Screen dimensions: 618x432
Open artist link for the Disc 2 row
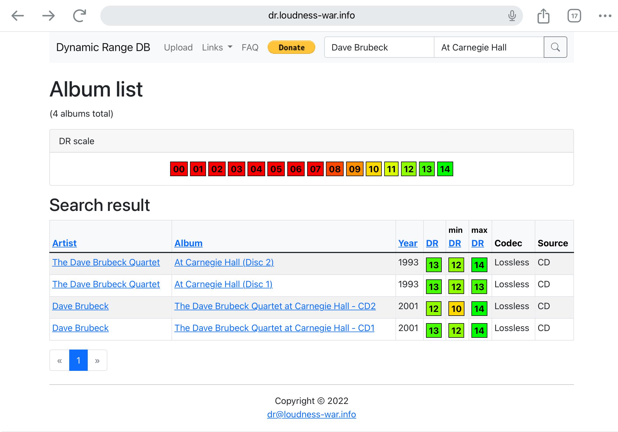pyautogui.click(x=106, y=262)
